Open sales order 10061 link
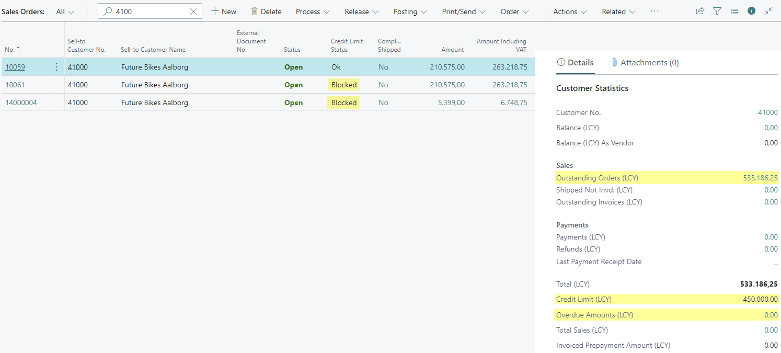 [x=15, y=85]
